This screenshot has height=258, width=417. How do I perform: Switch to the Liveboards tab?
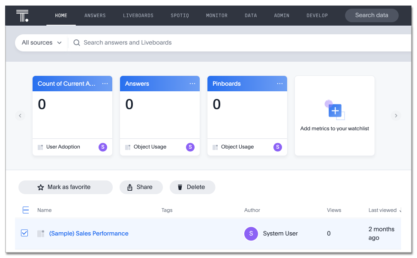tap(138, 15)
